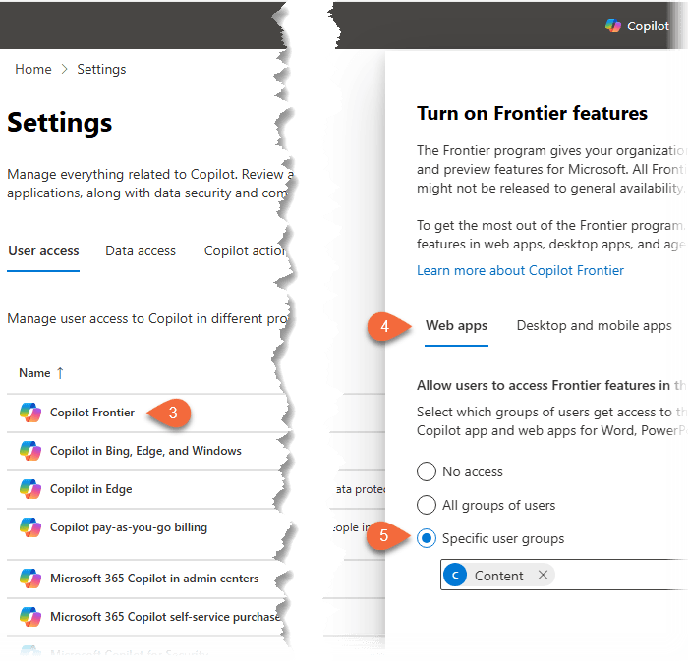The image size is (688, 662).
Task: Click the Microsoft 365 Copilot self-service purchase icon
Action: (x=30, y=617)
